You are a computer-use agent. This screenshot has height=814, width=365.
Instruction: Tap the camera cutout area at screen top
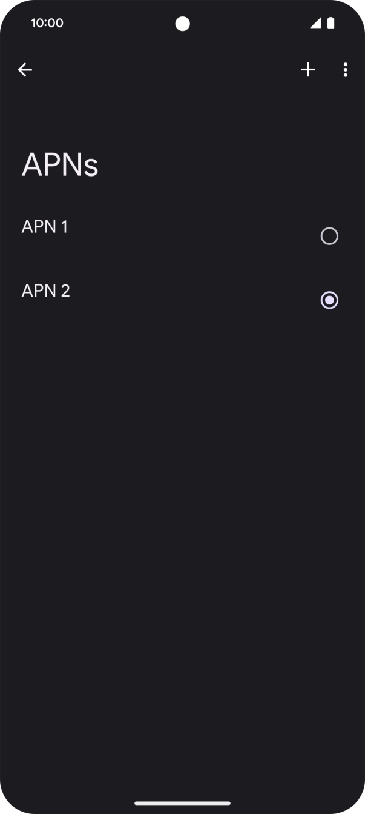(182, 22)
